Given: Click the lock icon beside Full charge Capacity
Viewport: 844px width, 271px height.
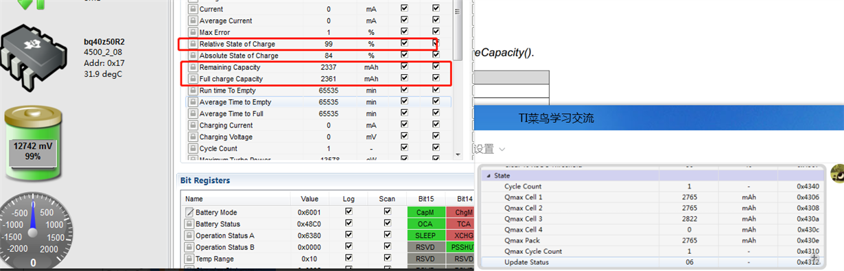Looking at the screenshot, I should [x=192, y=79].
